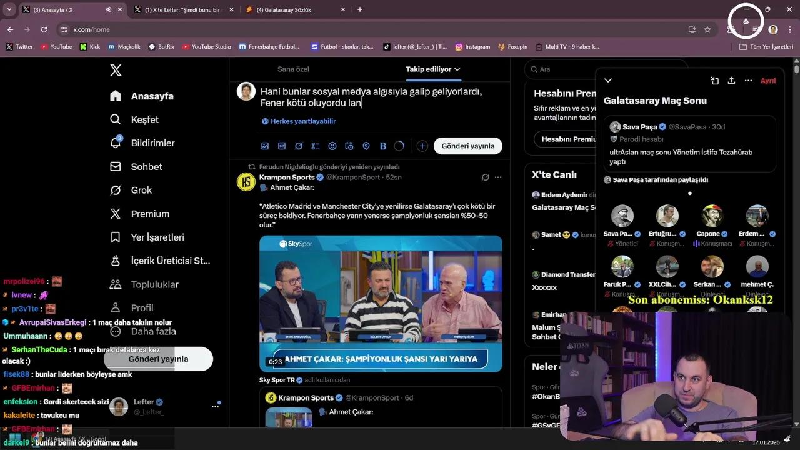Open the Foxepin bookmark
Screen dimensions: 800x450
click(512, 47)
